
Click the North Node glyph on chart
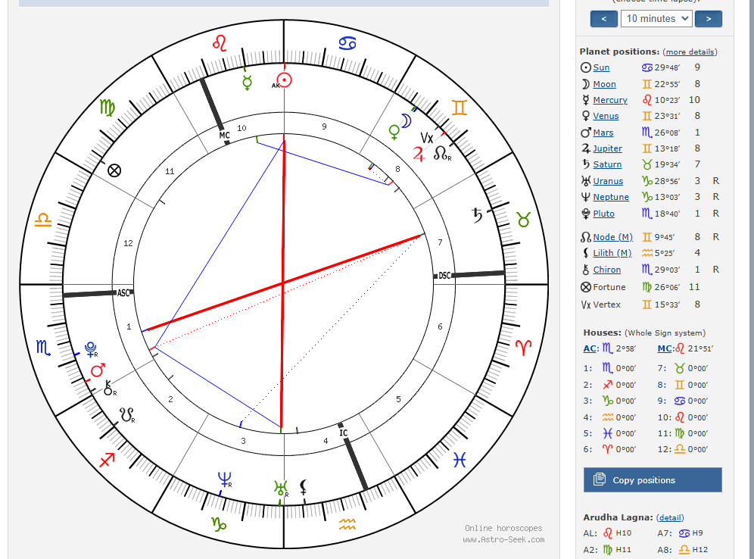pos(441,154)
